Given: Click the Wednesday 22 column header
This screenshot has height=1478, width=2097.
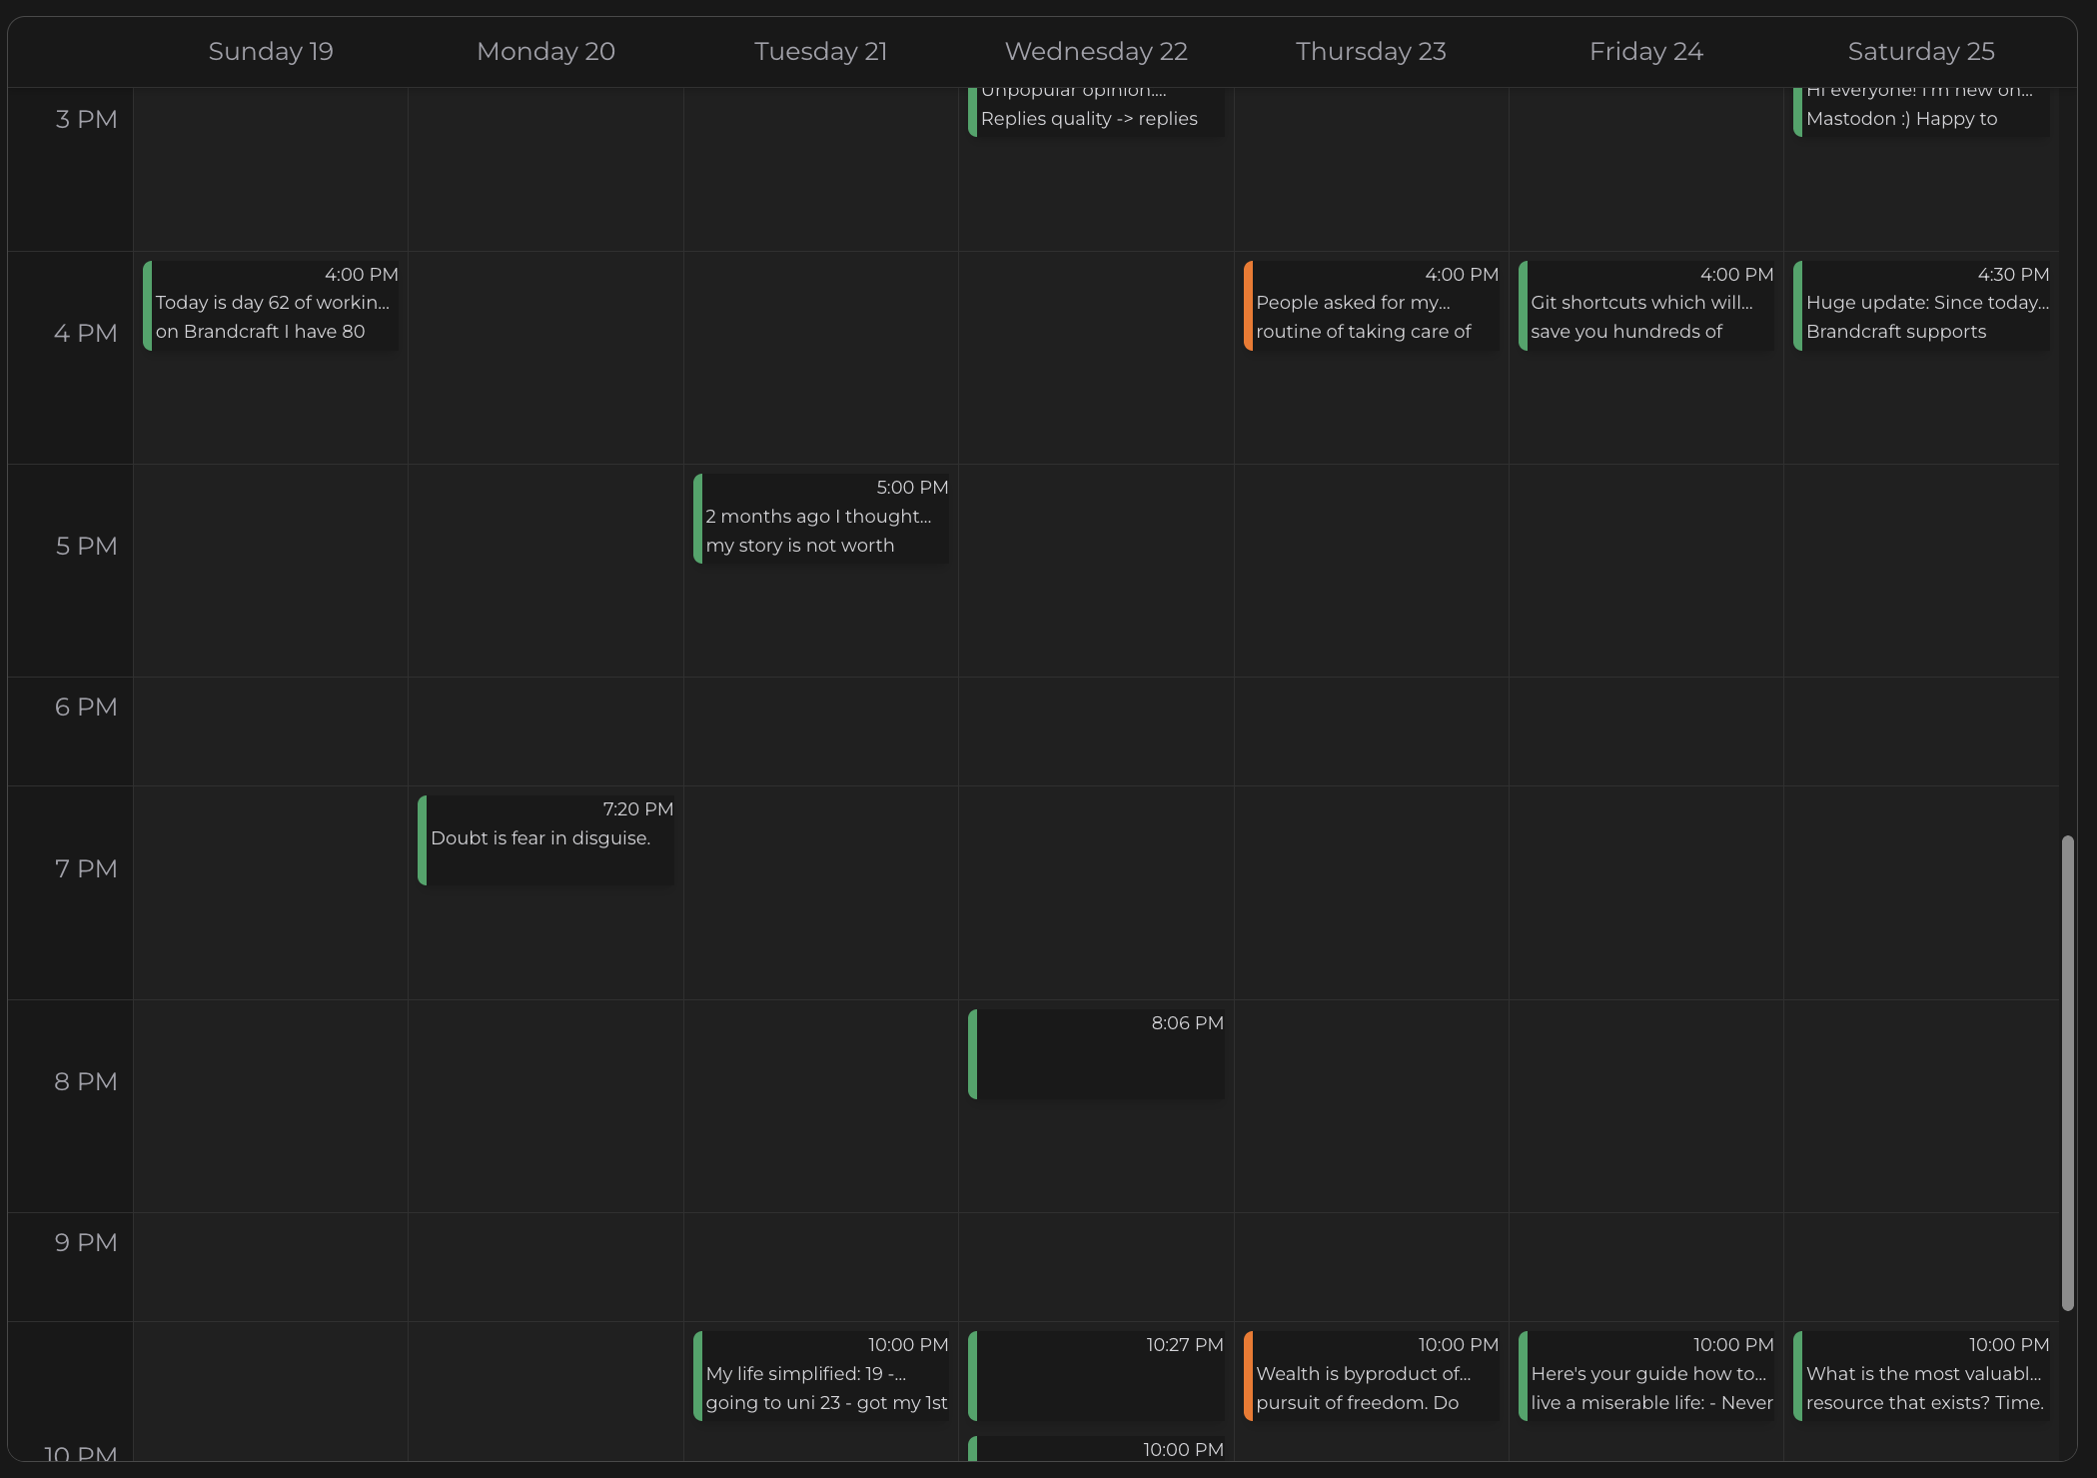Looking at the screenshot, I should [1096, 51].
